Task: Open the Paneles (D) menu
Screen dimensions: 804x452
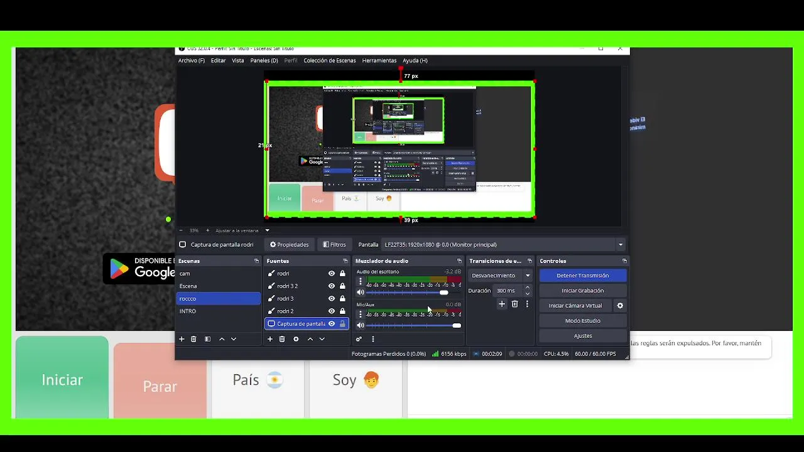Action: [264, 61]
